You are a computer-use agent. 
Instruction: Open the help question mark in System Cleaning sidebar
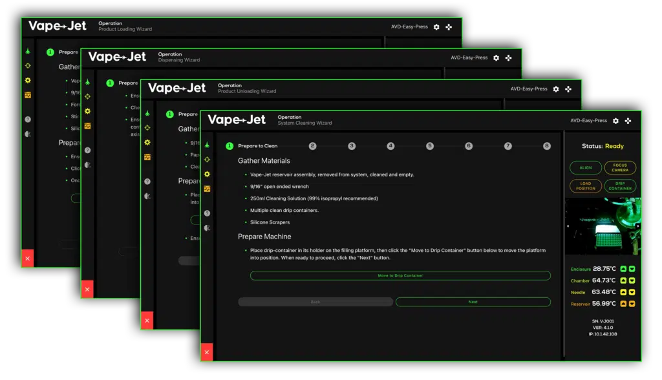(x=207, y=213)
